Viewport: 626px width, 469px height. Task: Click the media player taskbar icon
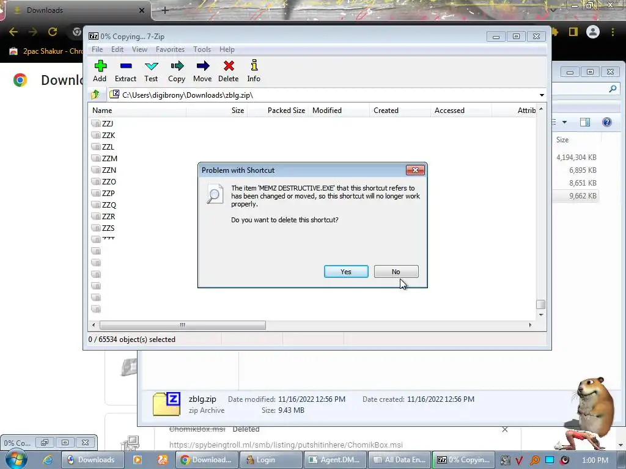(x=138, y=460)
